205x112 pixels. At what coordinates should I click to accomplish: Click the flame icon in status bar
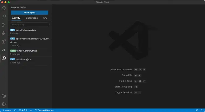pos(31,110)
